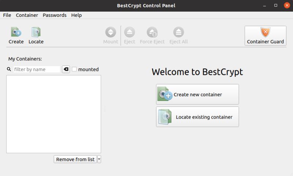The width and height of the screenshot is (293, 176).
Task: Click inside the My Containers list
Action: coord(53,114)
